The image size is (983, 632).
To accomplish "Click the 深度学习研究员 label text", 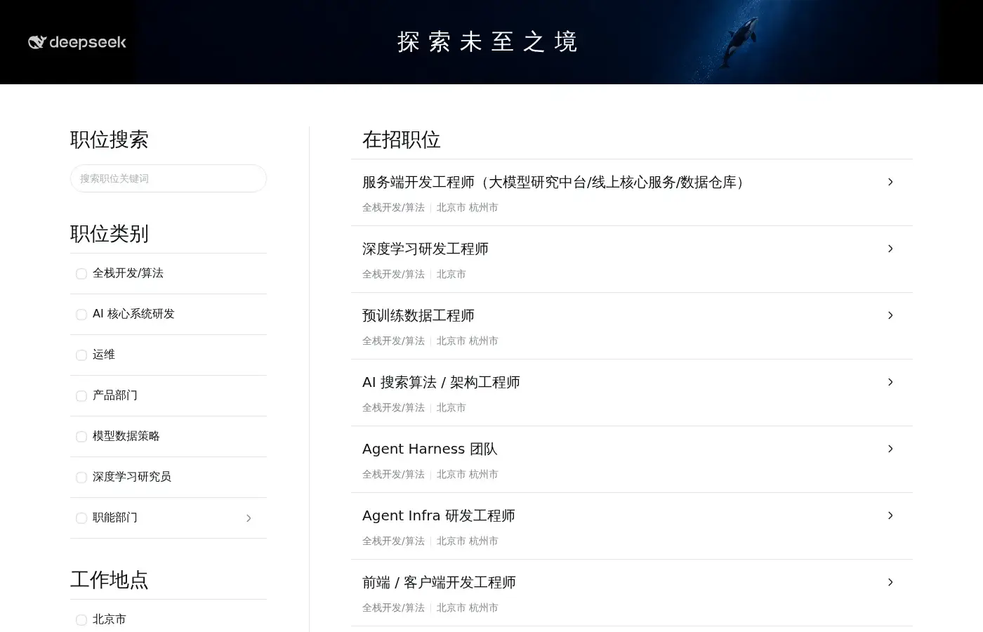I will pyautogui.click(x=132, y=477).
